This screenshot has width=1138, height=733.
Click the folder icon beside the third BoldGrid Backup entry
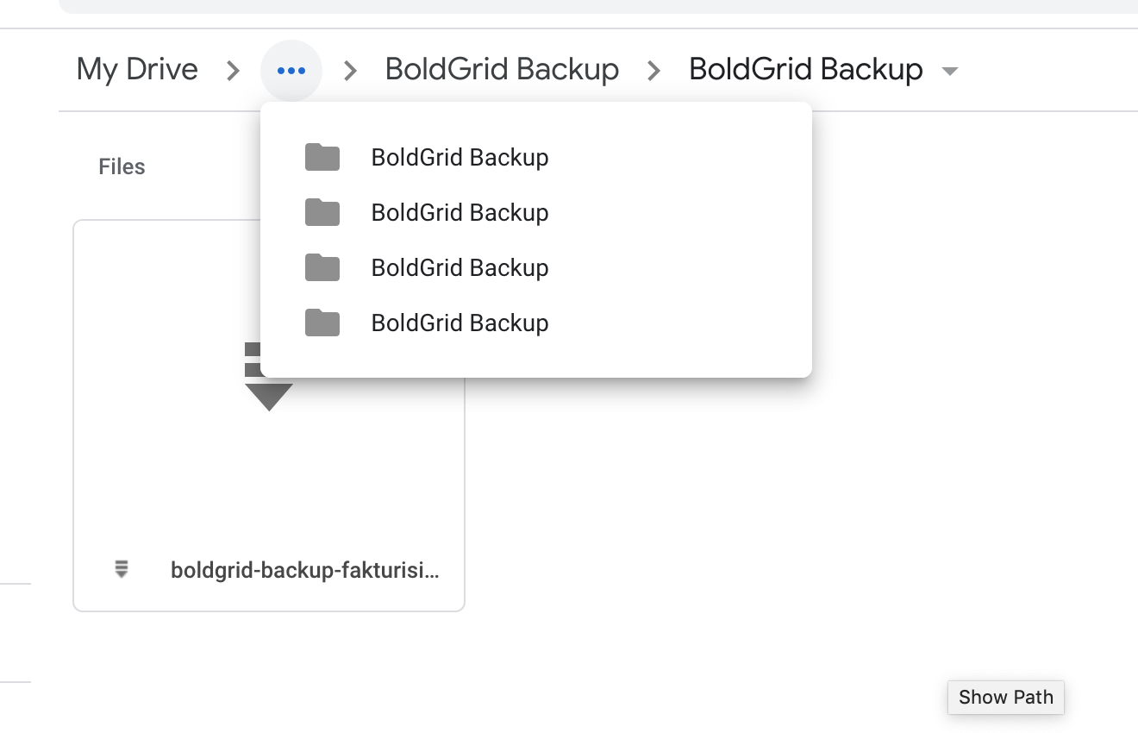point(322,267)
